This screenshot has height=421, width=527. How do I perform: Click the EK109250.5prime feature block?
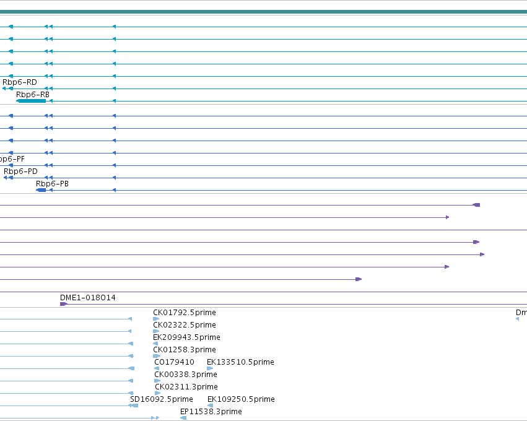click(210, 406)
